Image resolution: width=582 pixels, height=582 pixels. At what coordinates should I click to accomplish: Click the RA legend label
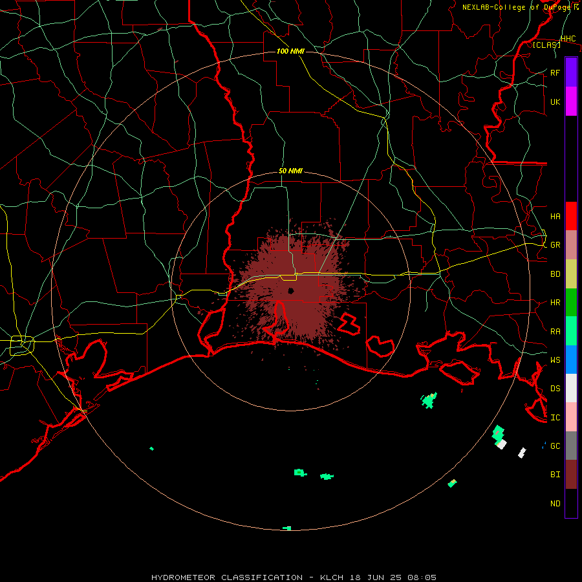click(x=555, y=332)
